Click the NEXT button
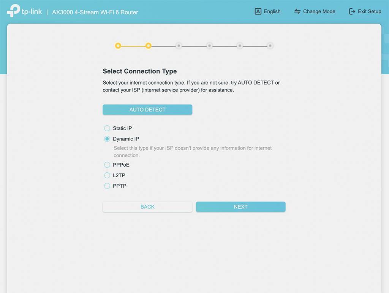 (x=240, y=207)
